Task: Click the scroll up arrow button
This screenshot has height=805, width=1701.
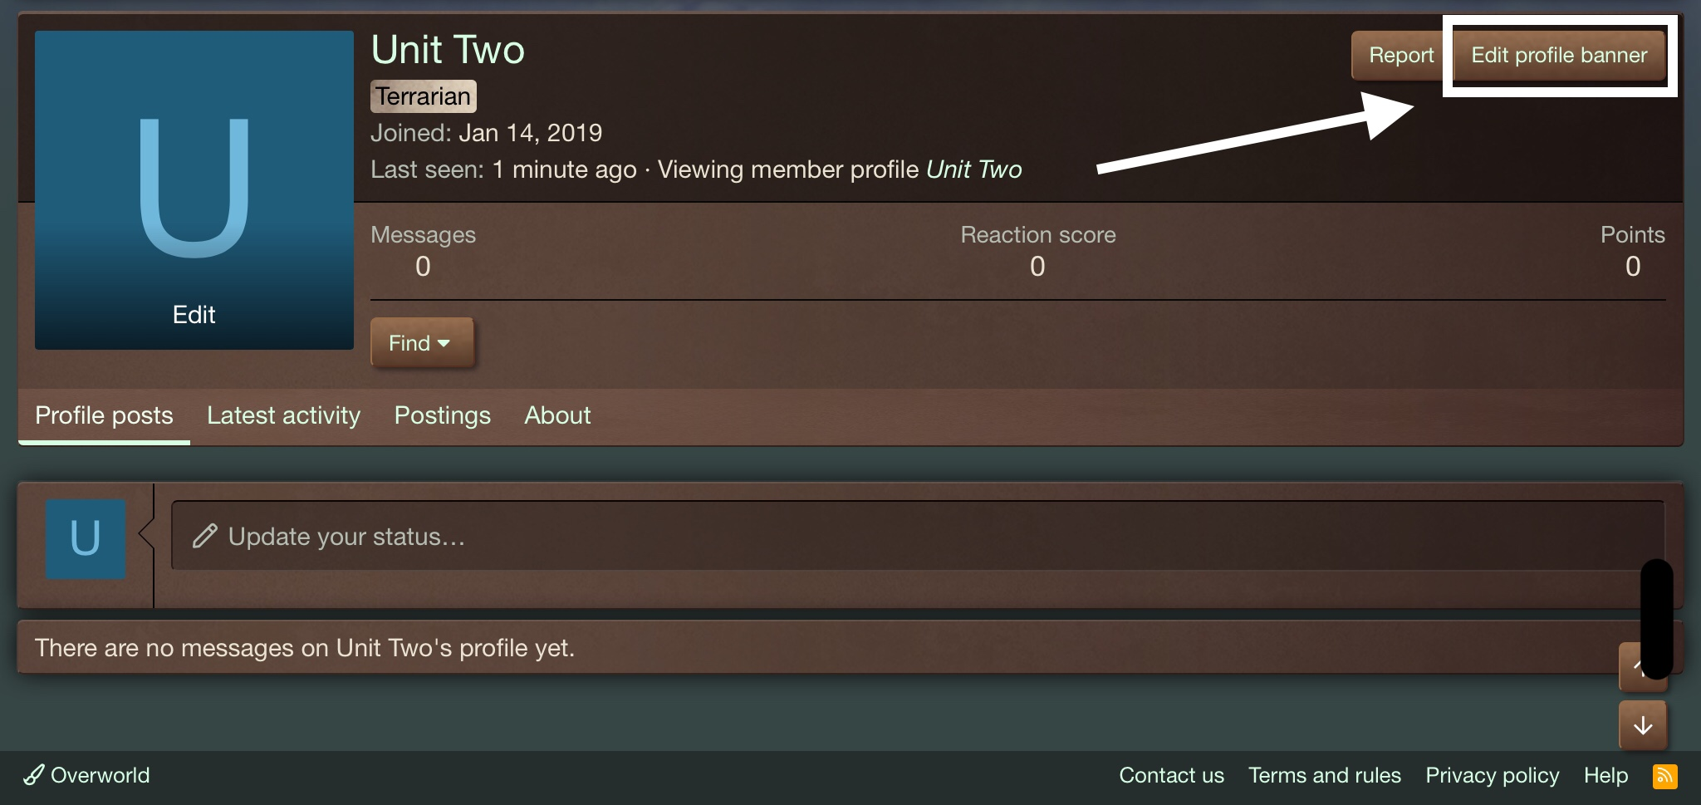Action: [x=1643, y=667]
